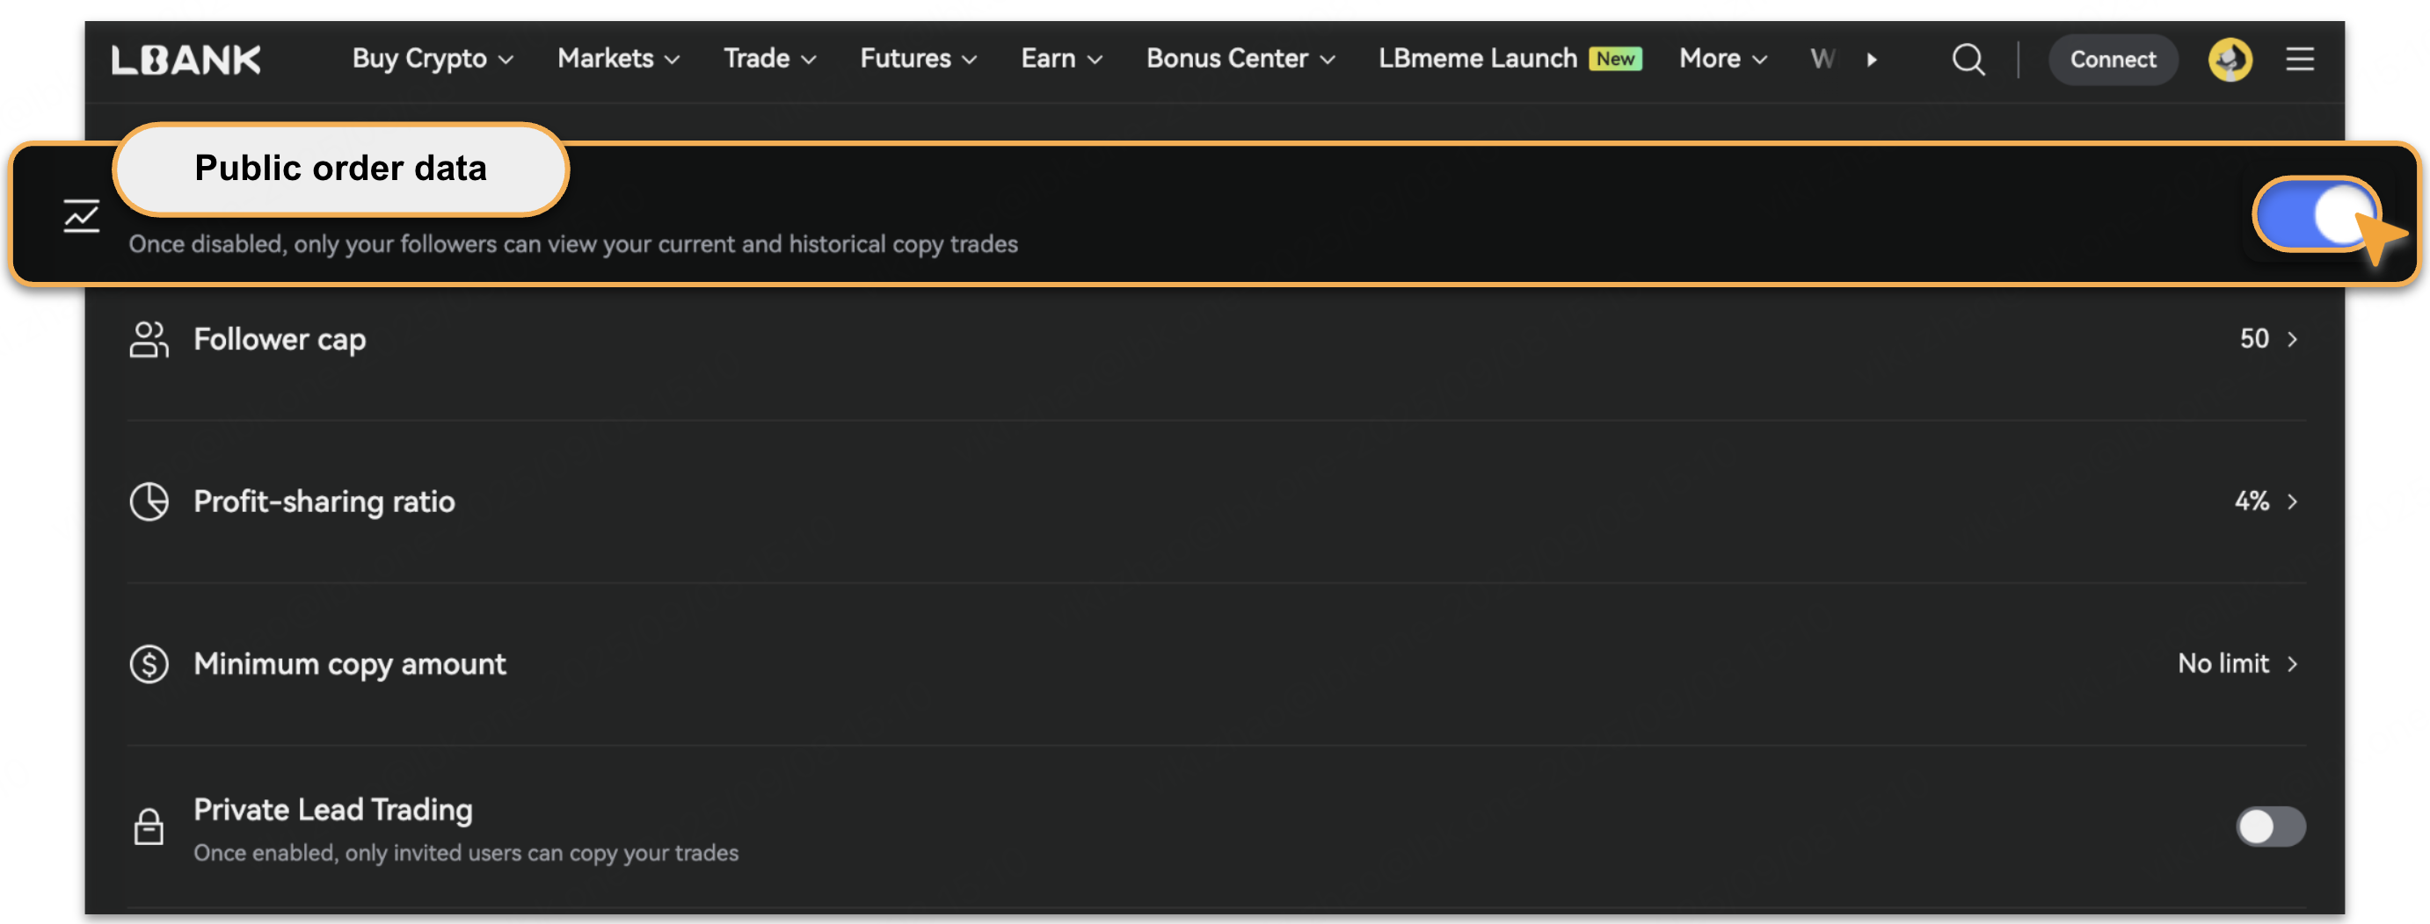Open the Futures dropdown menu

tap(917, 60)
